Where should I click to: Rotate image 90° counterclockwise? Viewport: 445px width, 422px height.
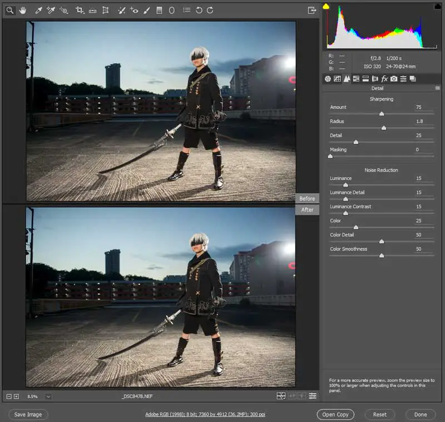click(x=199, y=10)
